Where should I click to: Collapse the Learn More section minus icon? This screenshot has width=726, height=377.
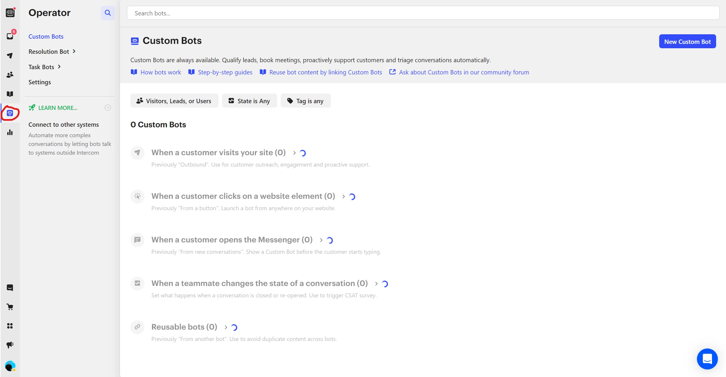pos(108,108)
